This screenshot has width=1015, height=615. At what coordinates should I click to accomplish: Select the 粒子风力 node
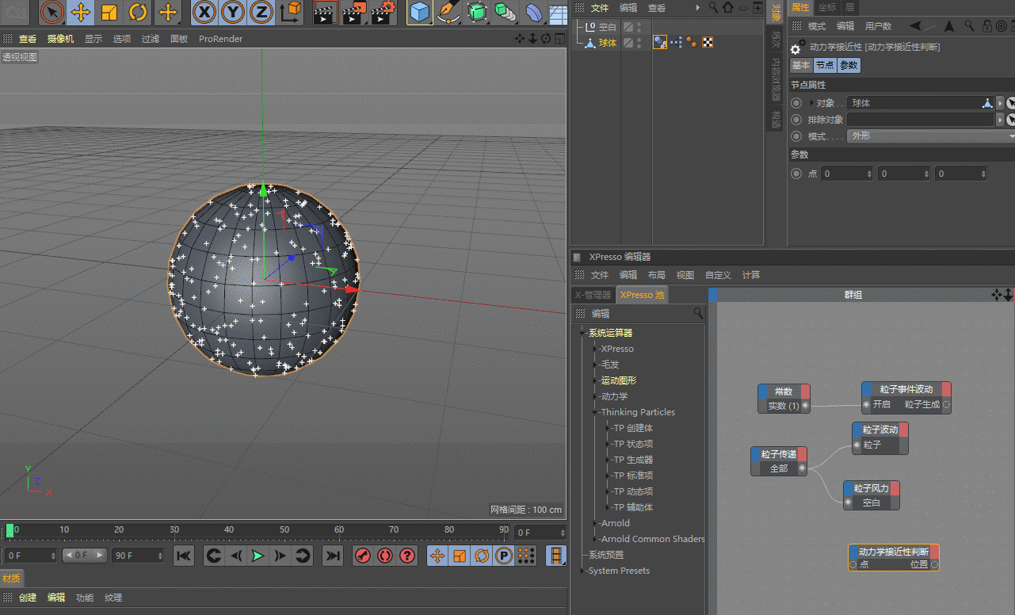click(x=871, y=488)
